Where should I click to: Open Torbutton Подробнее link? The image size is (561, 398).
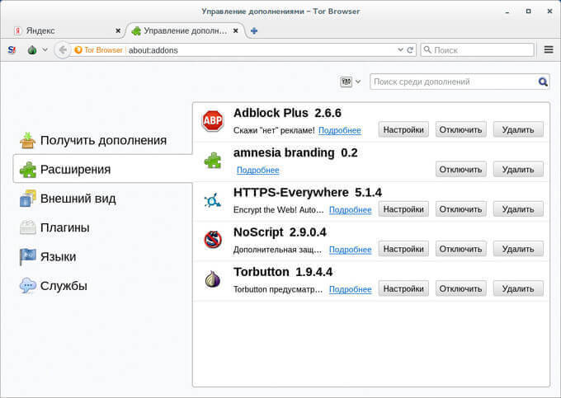(351, 289)
